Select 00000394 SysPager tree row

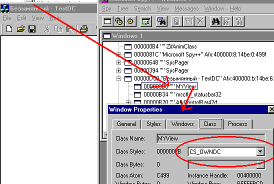[161, 70]
